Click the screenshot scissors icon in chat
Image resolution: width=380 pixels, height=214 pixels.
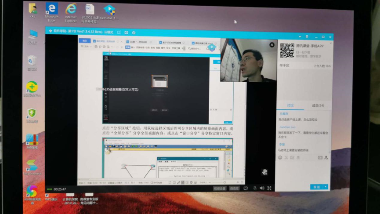pyautogui.click(x=286, y=157)
